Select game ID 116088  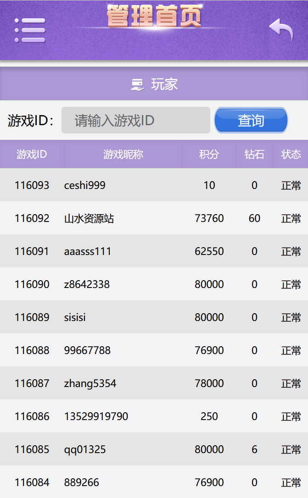[32, 350]
